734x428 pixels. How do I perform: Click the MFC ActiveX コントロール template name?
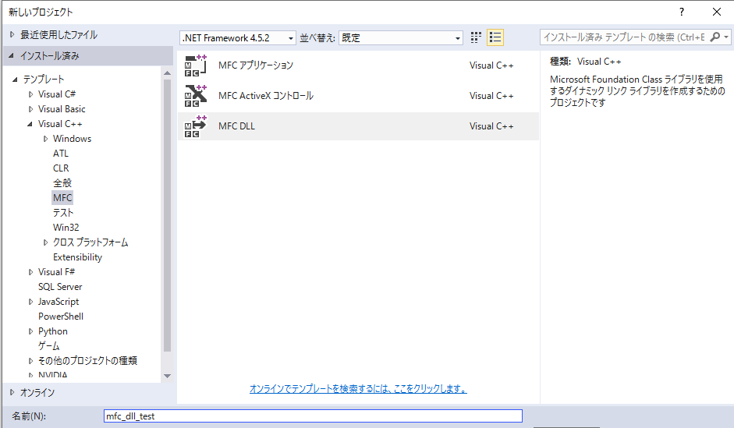tap(266, 96)
